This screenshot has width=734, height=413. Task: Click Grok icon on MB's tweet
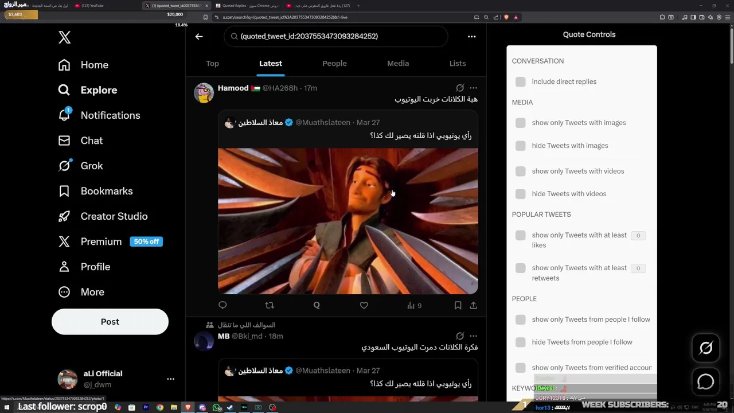pyautogui.click(x=460, y=336)
